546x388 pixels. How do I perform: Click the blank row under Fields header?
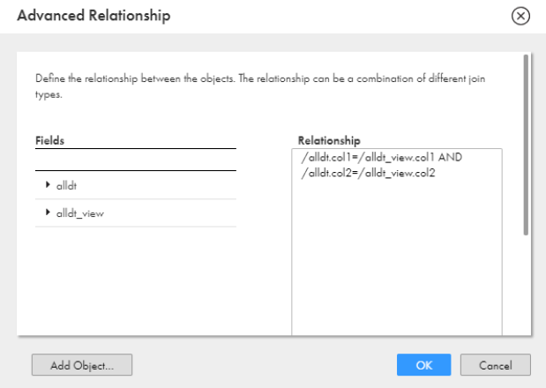136,160
